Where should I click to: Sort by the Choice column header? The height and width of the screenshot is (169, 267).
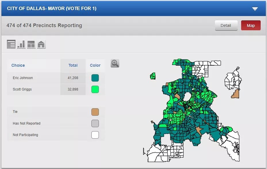[18, 65]
